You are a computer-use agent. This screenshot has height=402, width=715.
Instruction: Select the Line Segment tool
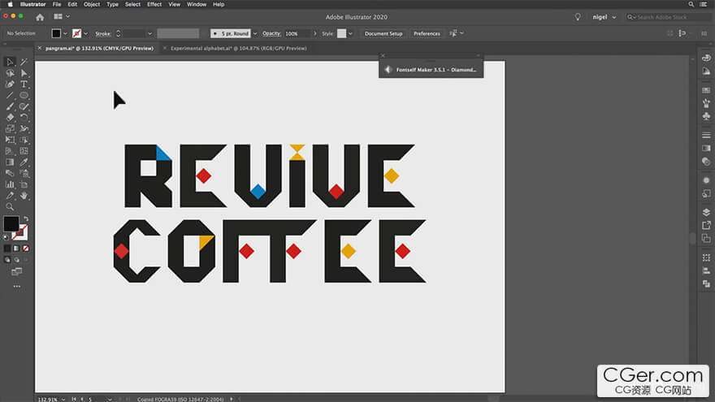point(10,95)
